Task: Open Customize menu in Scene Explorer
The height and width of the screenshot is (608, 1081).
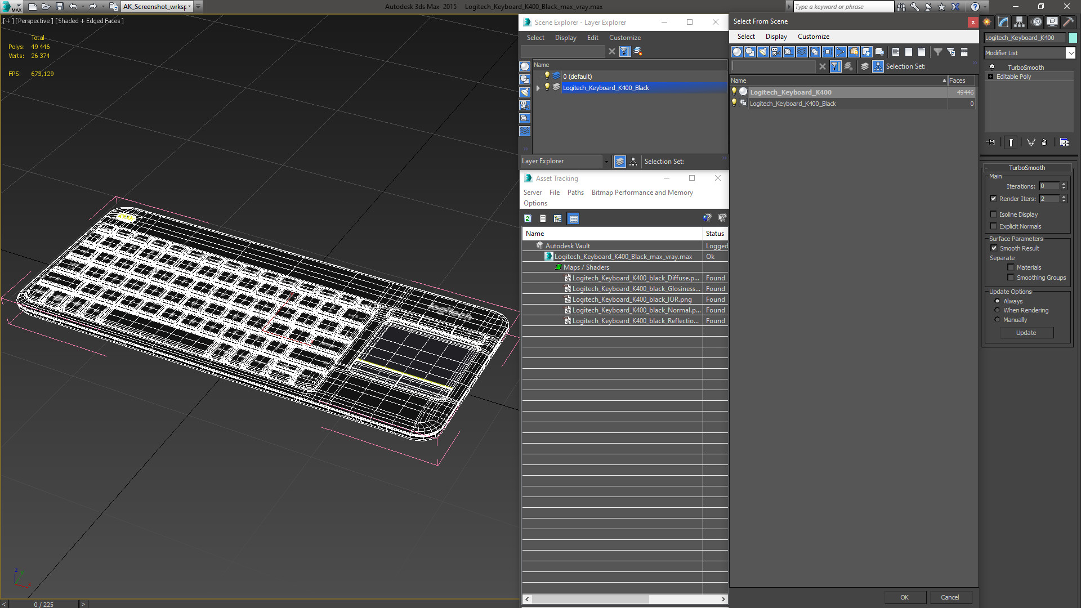Action: [x=624, y=38]
